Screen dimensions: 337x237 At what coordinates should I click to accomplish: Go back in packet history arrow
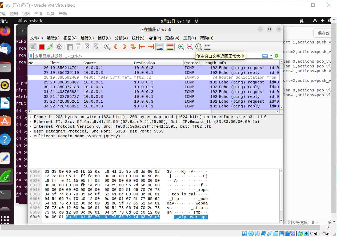(x=116, y=47)
